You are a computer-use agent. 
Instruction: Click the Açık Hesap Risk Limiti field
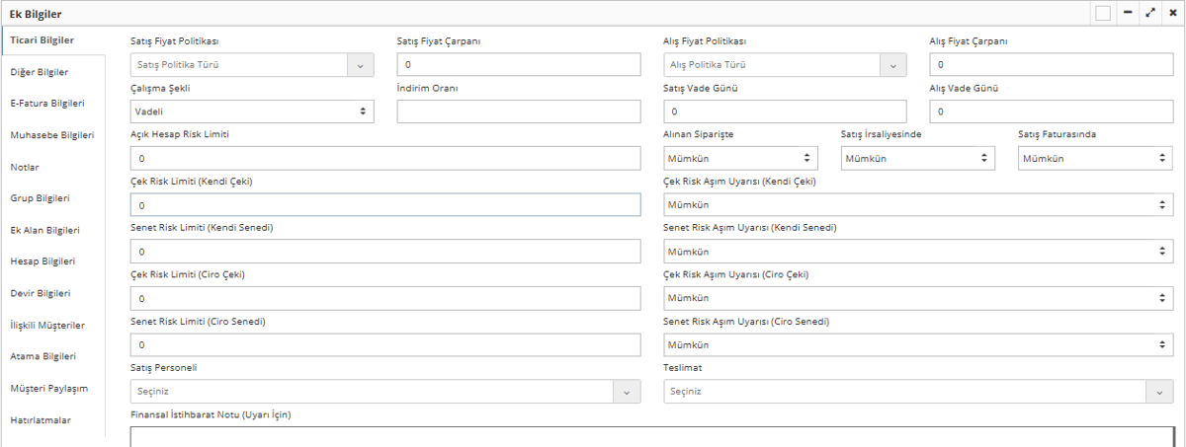(385, 158)
